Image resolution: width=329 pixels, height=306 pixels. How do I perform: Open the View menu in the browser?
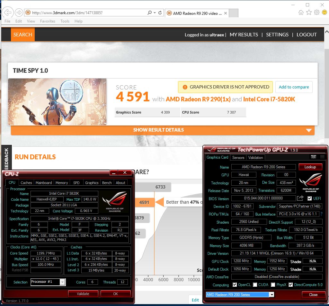[x=31, y=21]
